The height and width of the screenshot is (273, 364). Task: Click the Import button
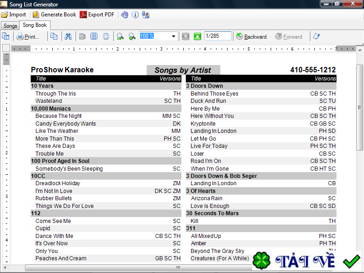click(x=14, y=15)
